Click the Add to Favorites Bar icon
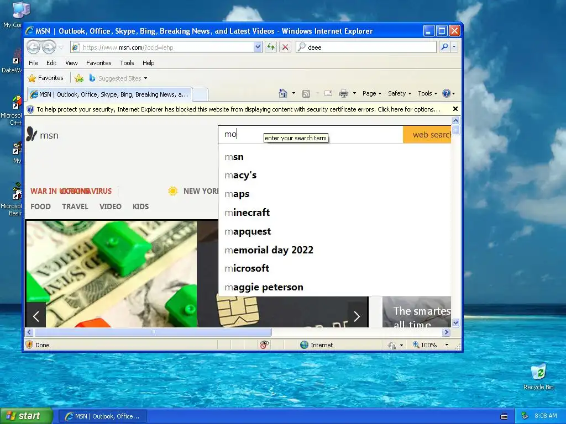Image resolution: width=566 pixels, height=424 pixels. (78, 78)
